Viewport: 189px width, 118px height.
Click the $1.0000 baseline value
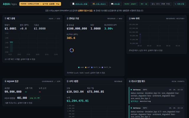40,29
